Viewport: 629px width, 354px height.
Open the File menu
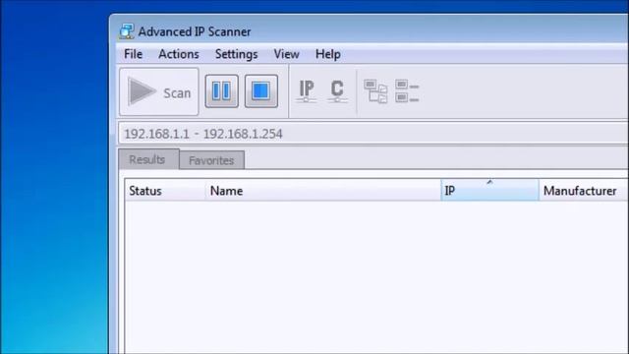click(134, 54)
